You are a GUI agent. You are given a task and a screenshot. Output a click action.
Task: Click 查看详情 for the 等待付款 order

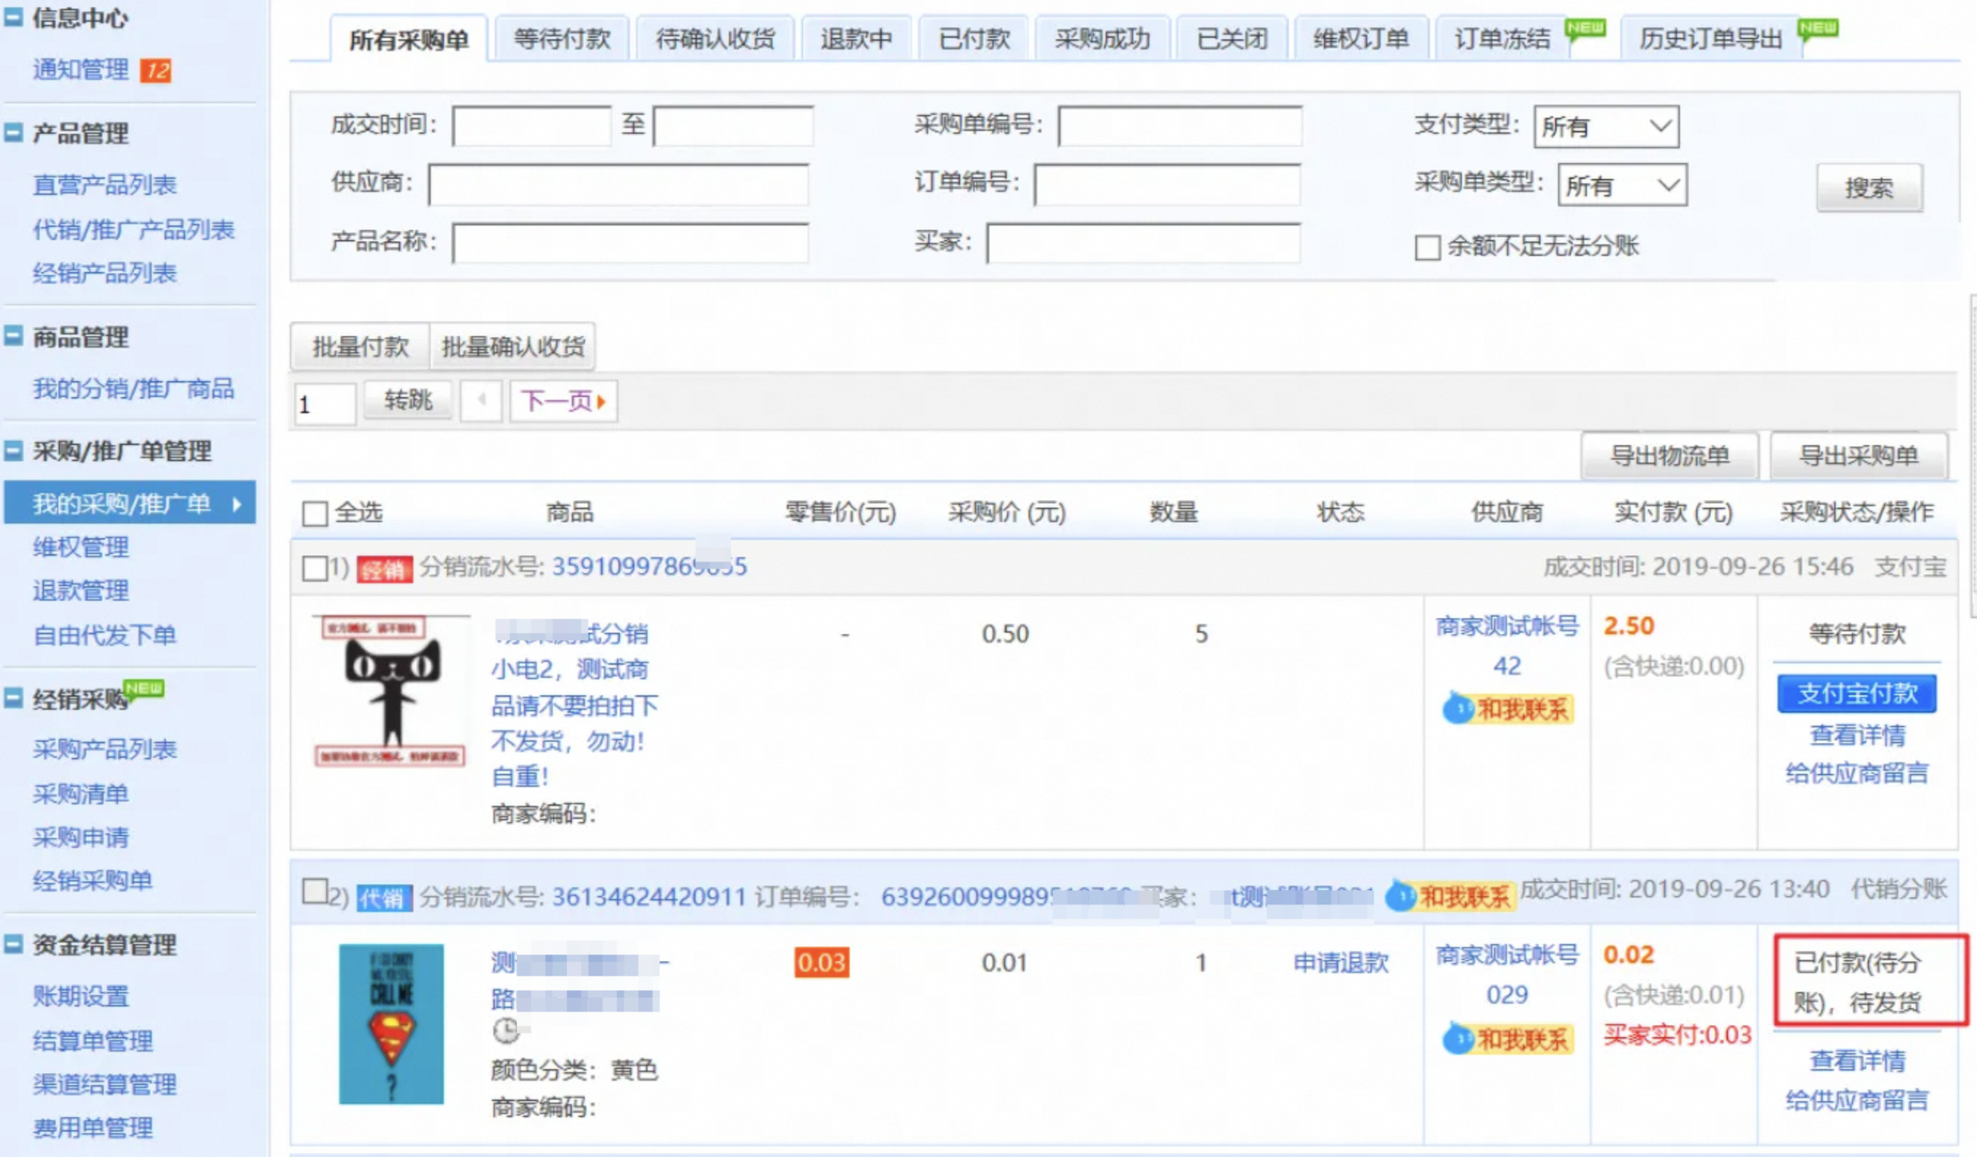tap(1857, 735)
